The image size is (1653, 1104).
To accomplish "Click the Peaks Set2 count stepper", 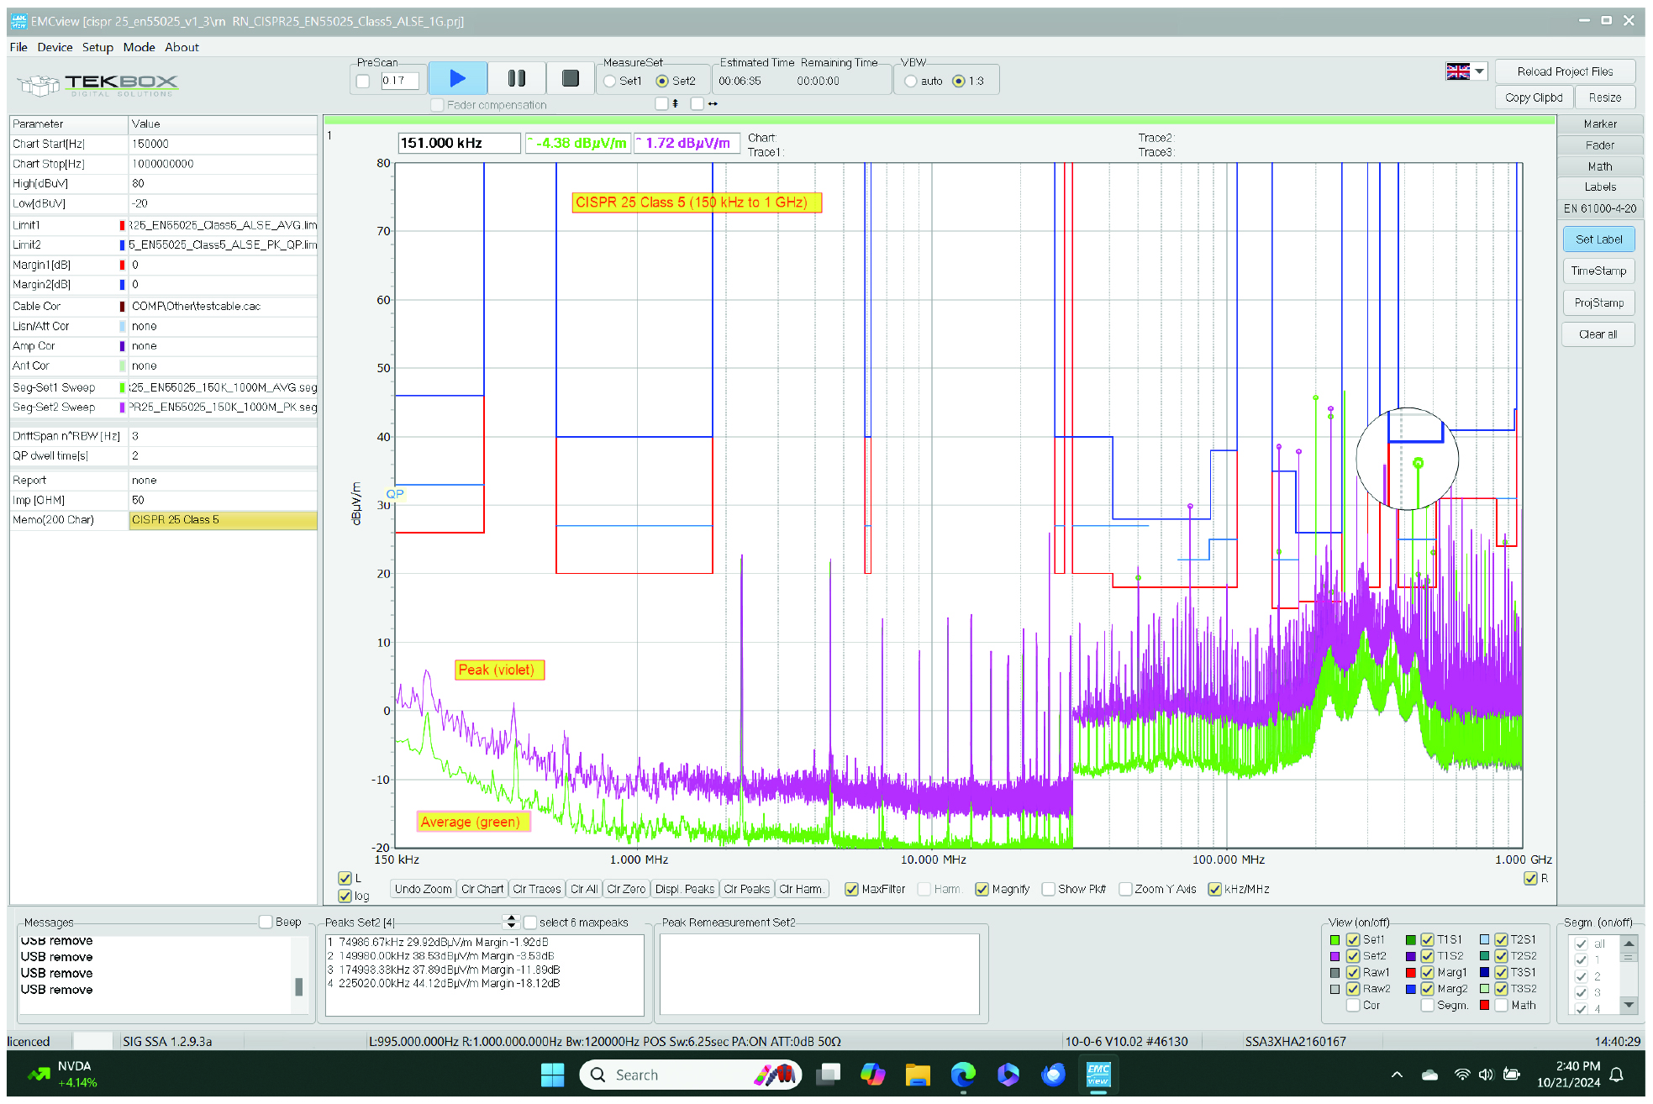I will (510, 922).
